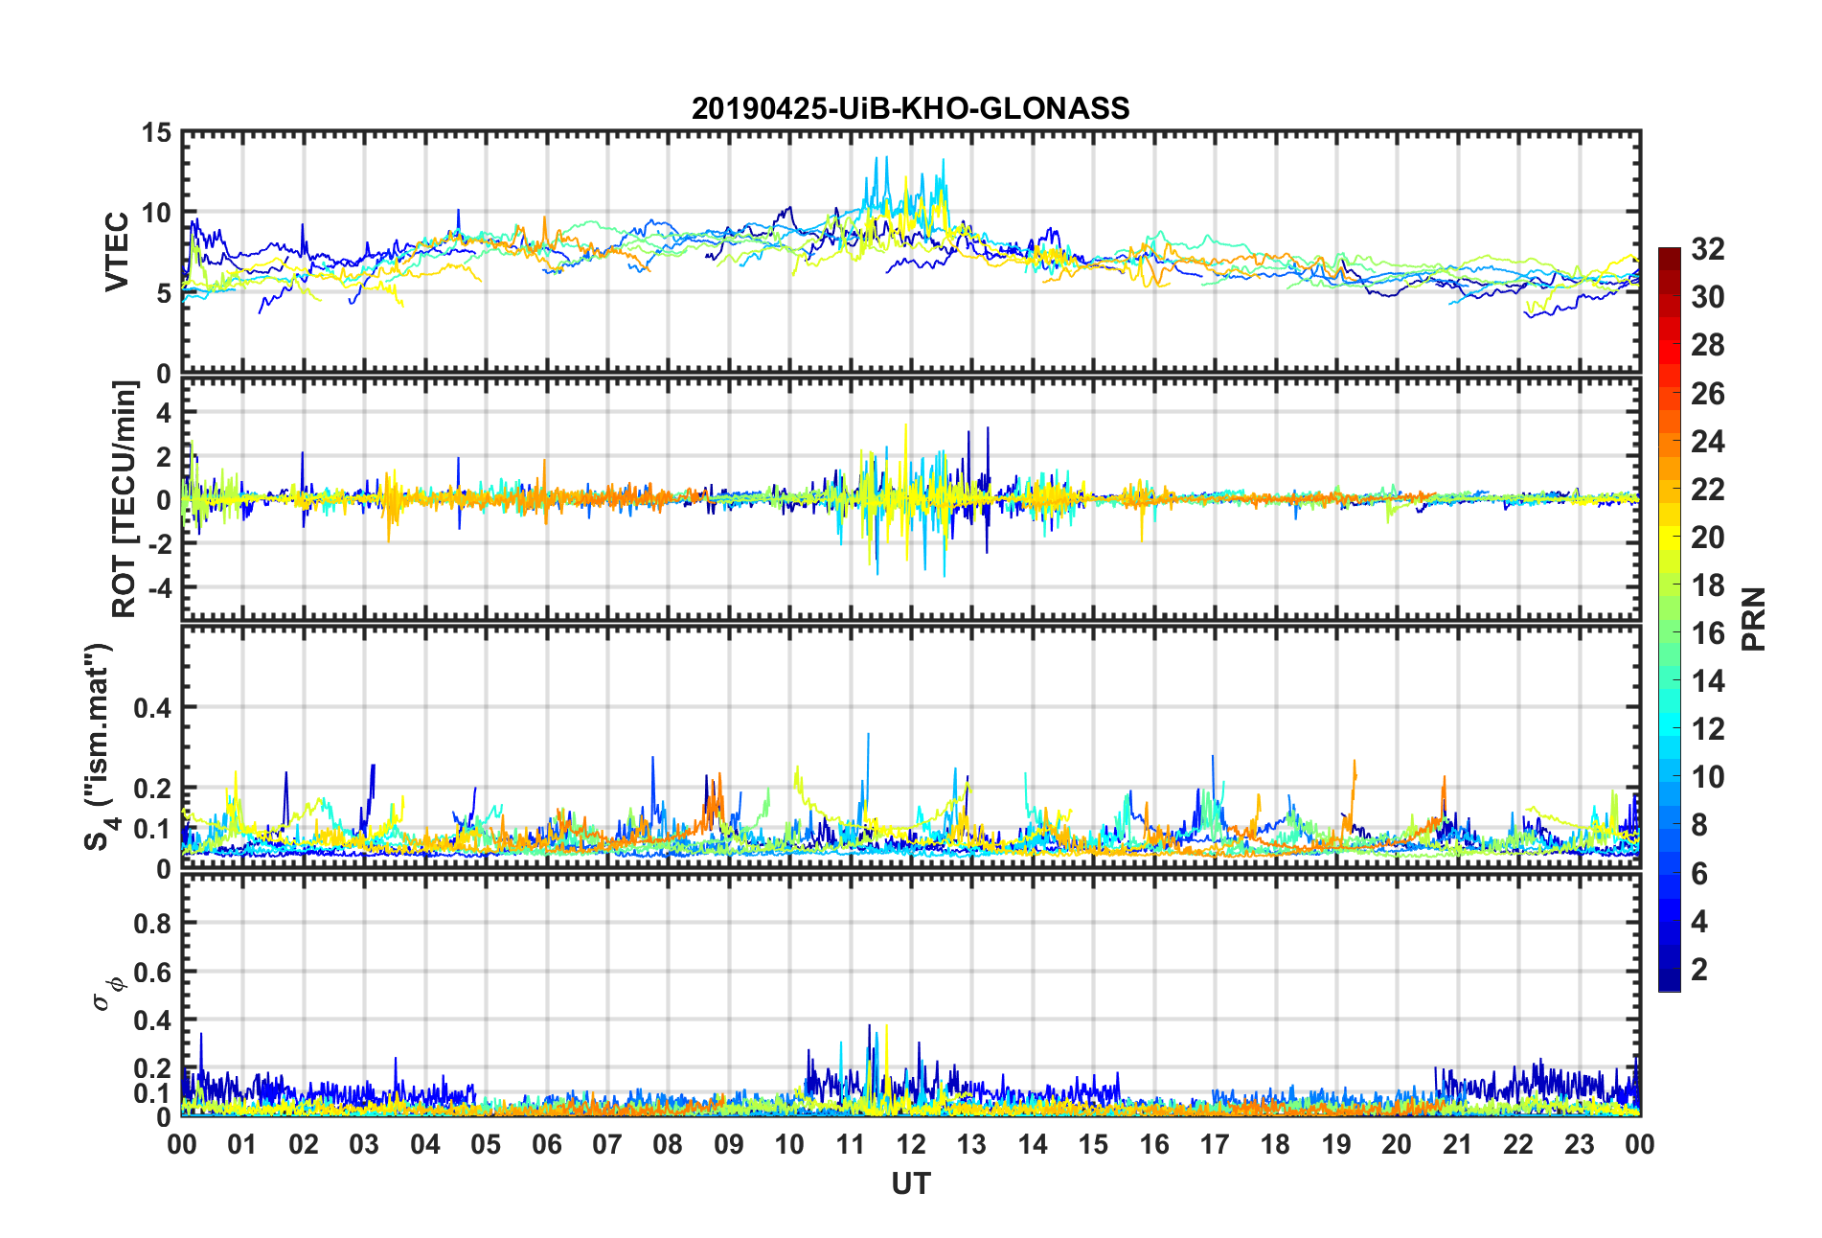The width and height of the screenshot is (1822, 1238).
Task: Click the "17" hour tick label
Action: [1215, 1144]
